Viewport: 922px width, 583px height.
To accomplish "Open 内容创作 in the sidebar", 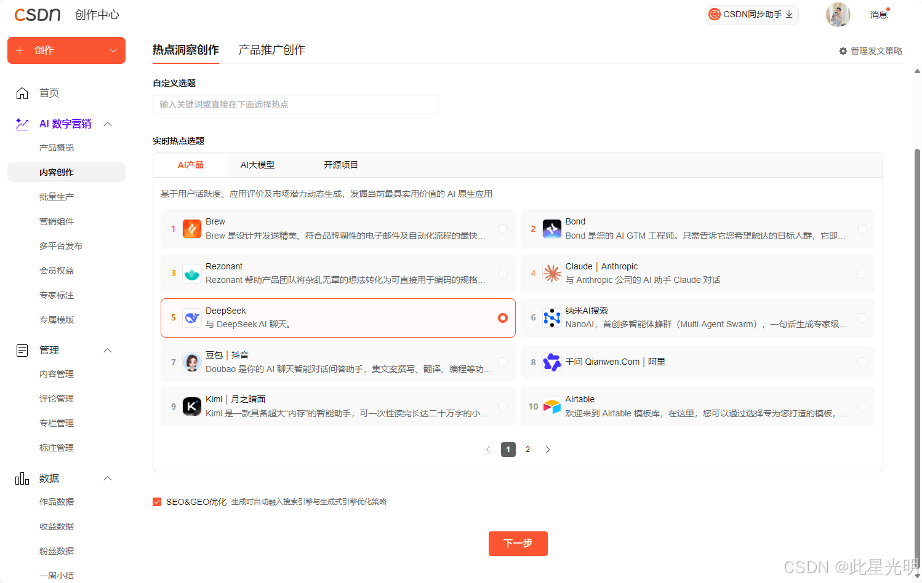I will (66, 172).
